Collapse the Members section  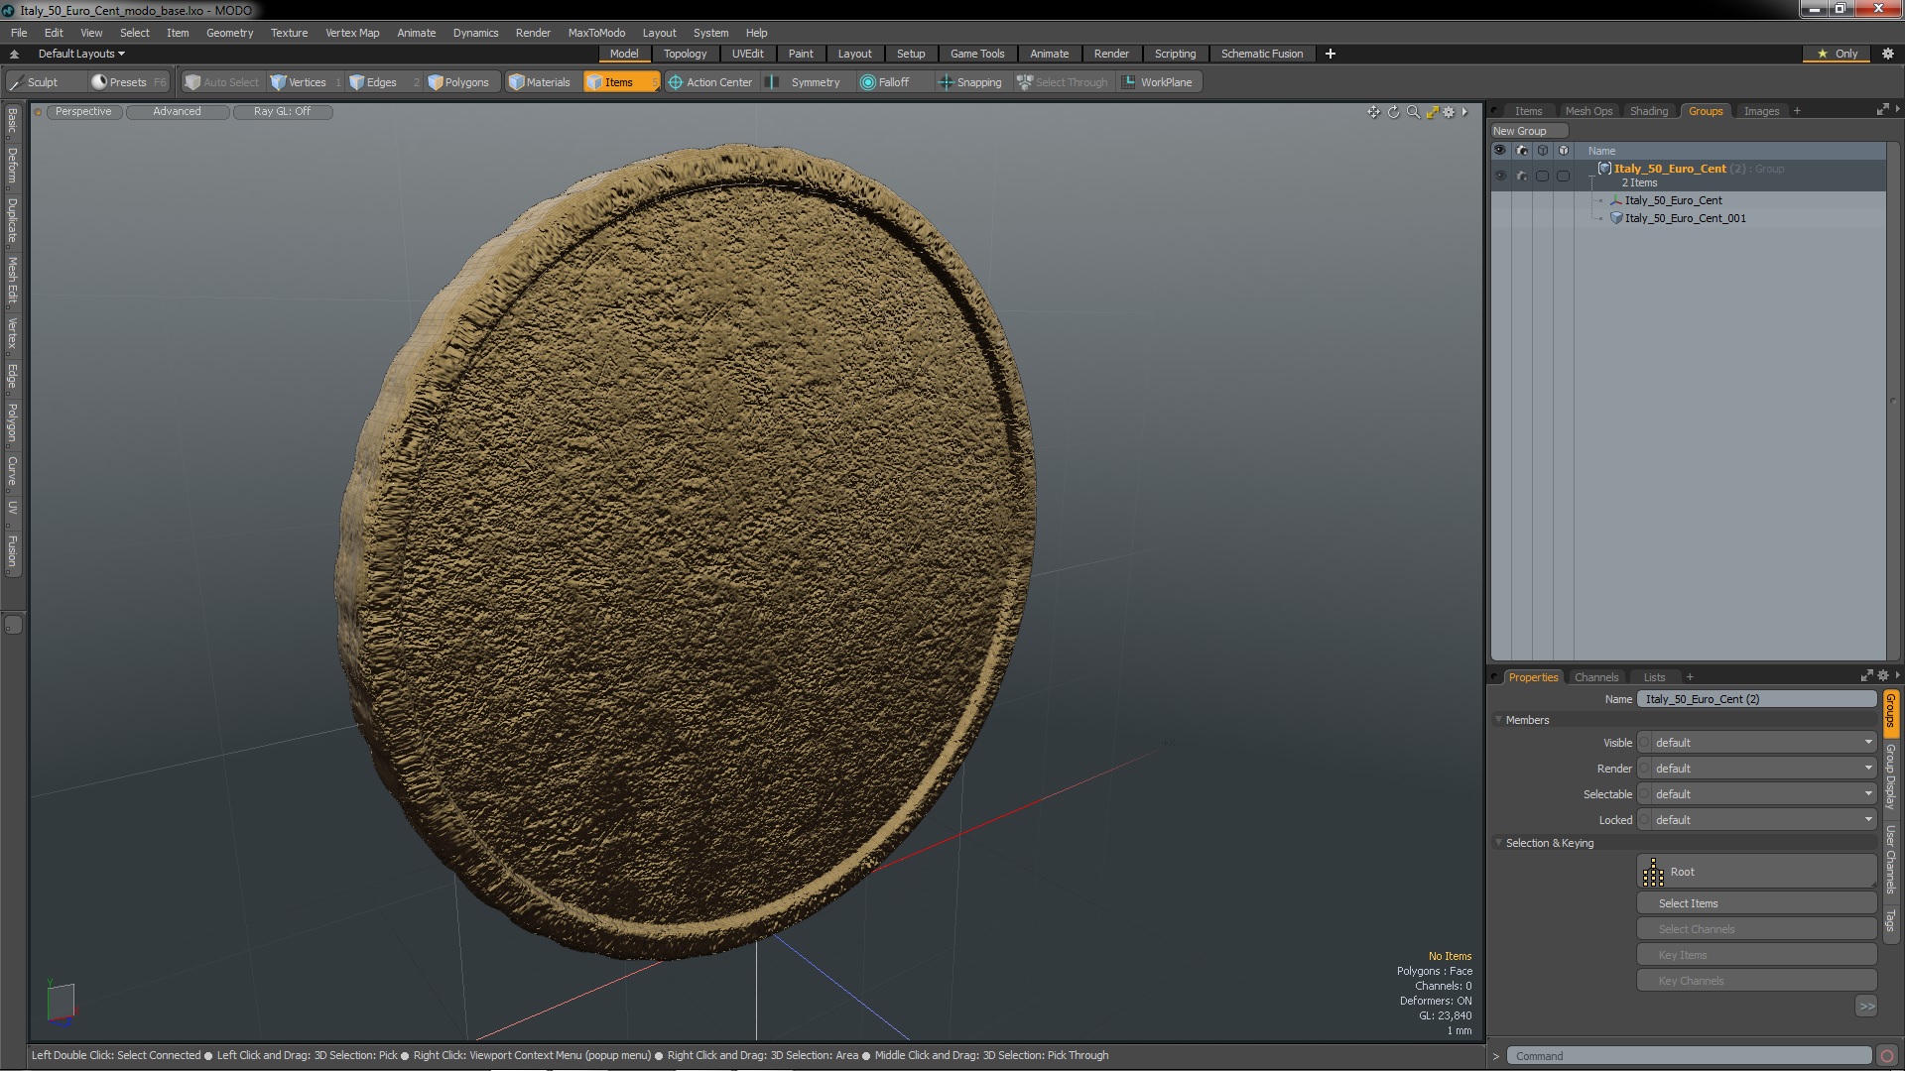coord(1499,720)
